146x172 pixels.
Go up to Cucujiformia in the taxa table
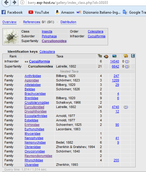click(39, 62)
